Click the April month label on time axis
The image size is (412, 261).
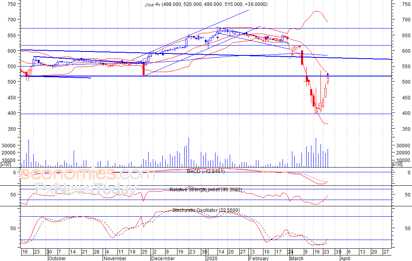345,258
